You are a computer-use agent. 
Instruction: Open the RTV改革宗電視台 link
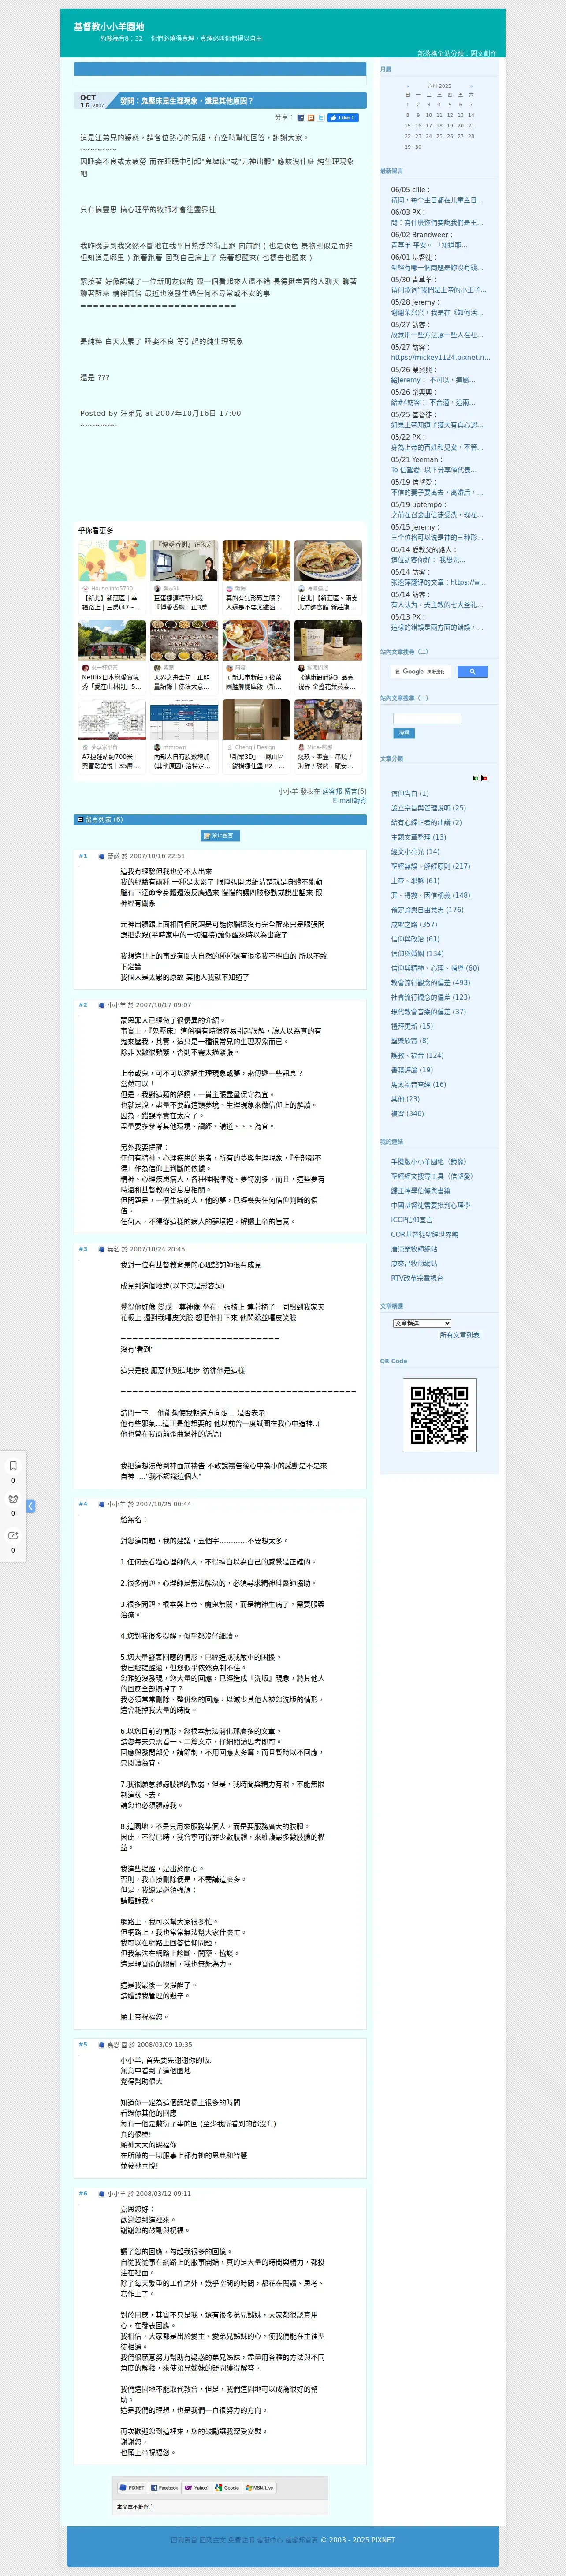tap(417, 1278)
